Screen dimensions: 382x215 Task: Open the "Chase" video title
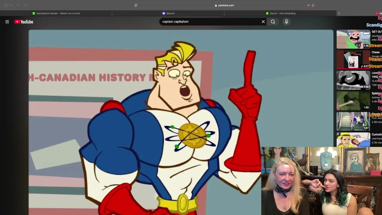pyautogui.click(x=375, y=52)
